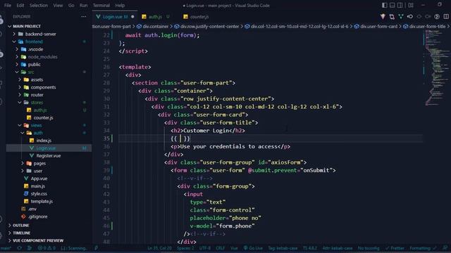Click the Split Editor Right icon

(x=446, y=17)
